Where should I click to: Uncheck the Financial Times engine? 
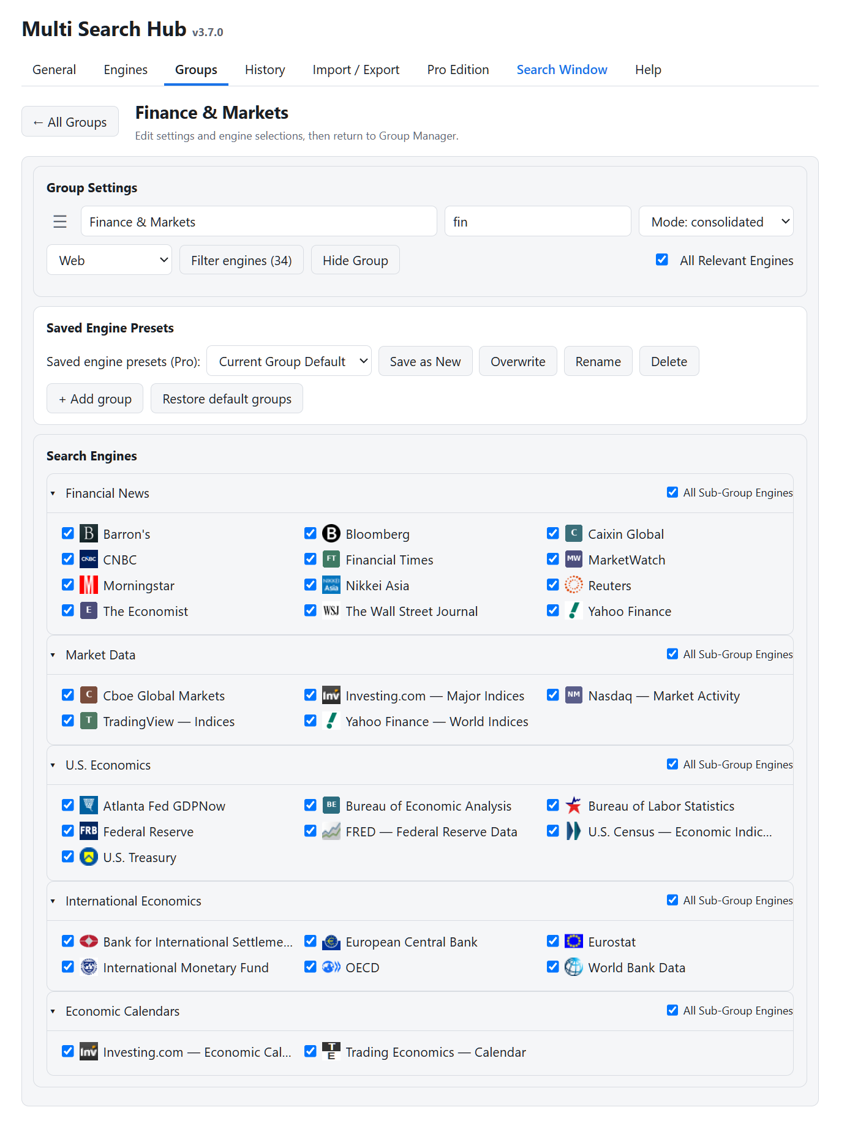tap(311, 560)
